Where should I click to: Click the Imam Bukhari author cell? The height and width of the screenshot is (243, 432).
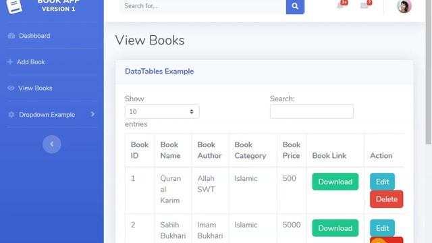210,228
